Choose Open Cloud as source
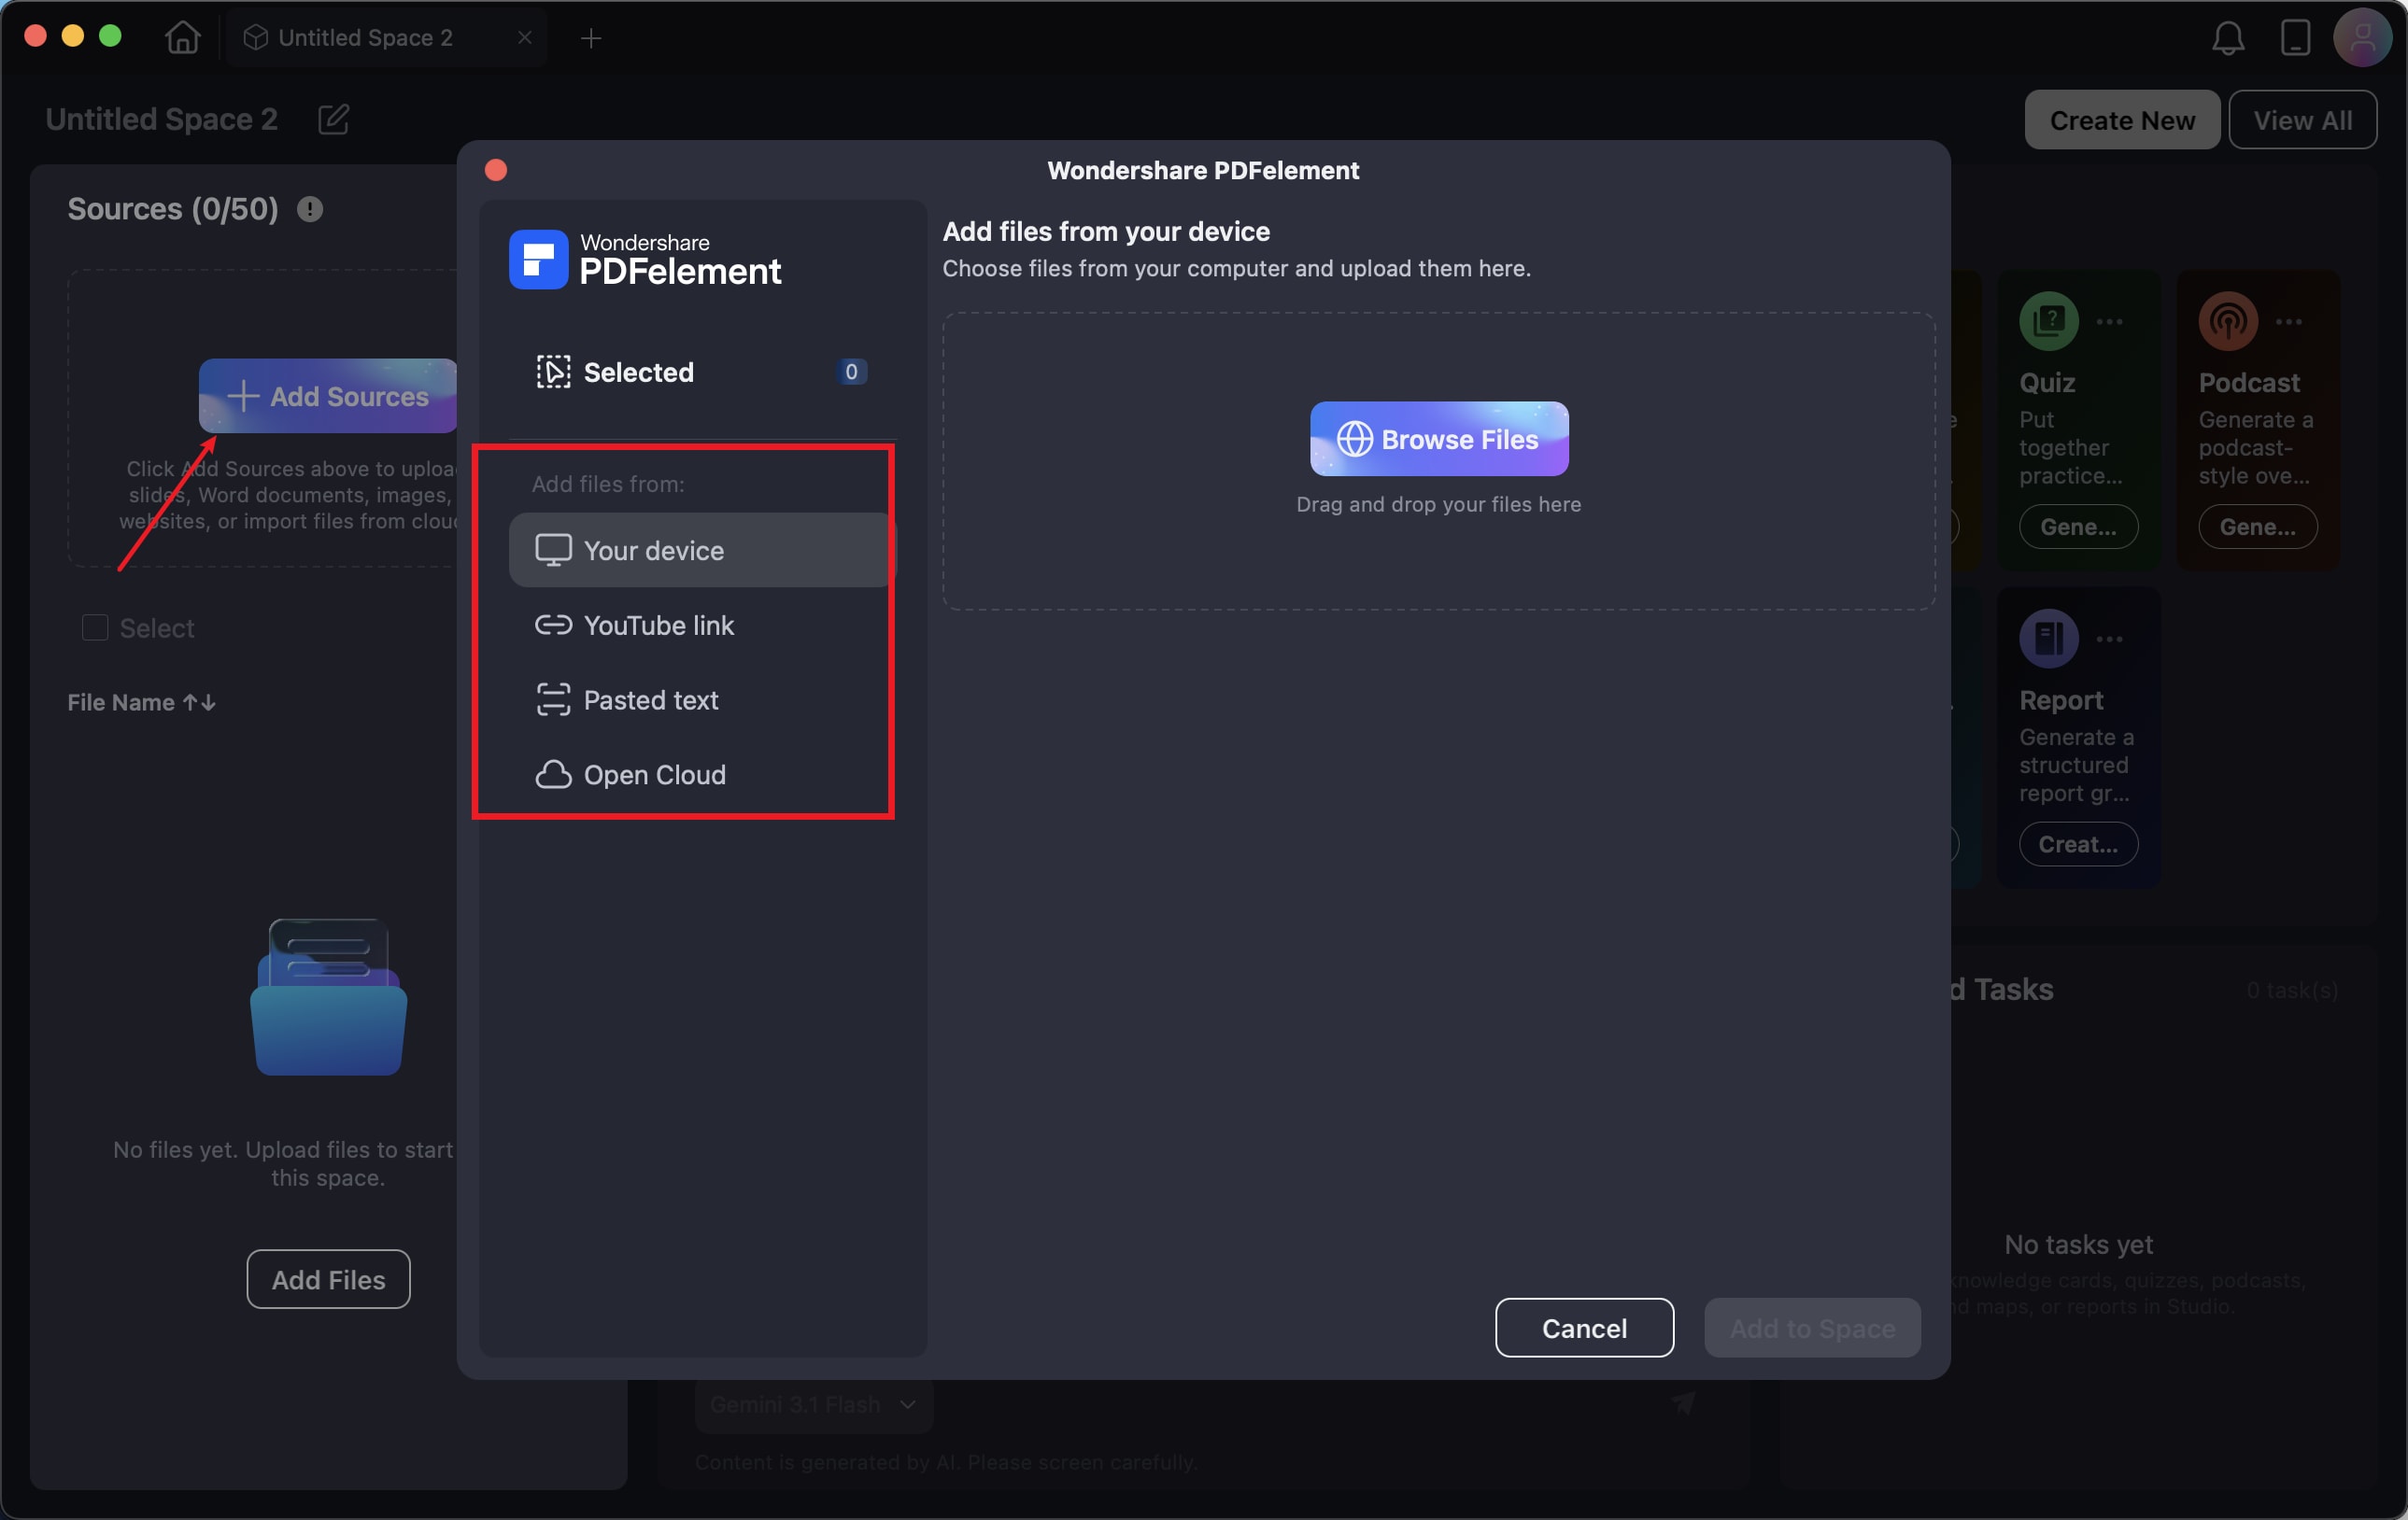This screenshot has height=1520, width=2408. pyautogui.click(x=702, y=775)
